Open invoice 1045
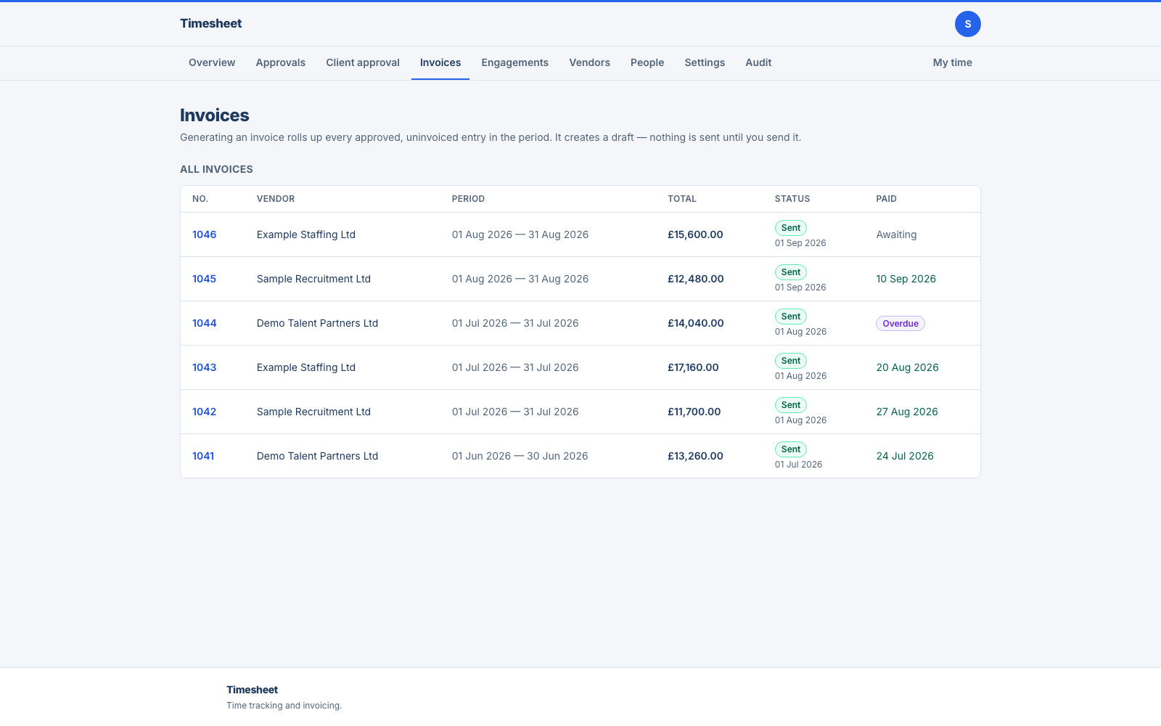The height and width of the screenshot is (726, 1161). 204,279
